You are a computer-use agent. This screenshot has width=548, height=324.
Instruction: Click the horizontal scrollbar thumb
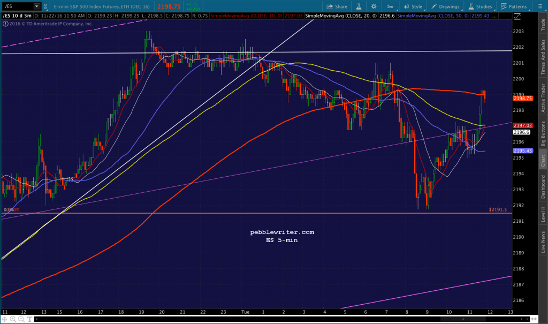pos(463,319)
